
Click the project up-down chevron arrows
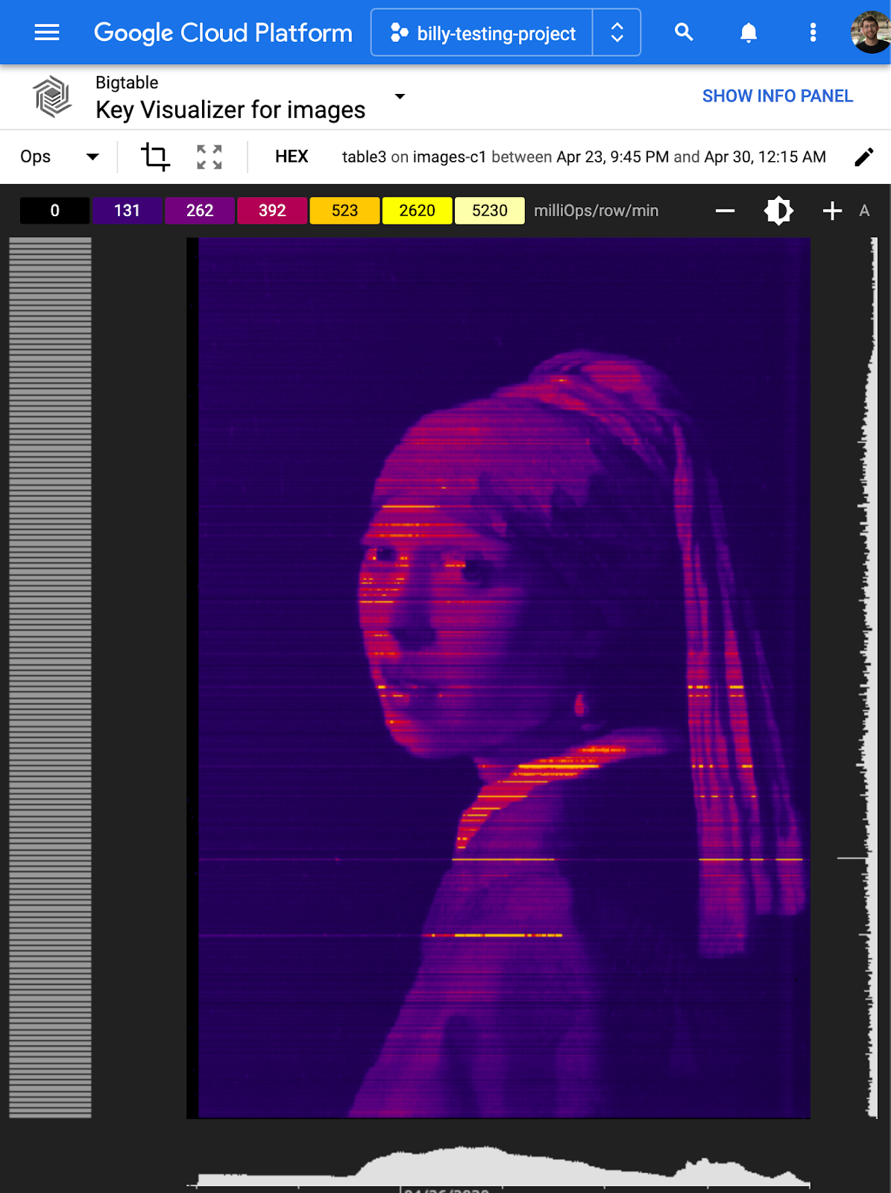click(x=617, y=33)
